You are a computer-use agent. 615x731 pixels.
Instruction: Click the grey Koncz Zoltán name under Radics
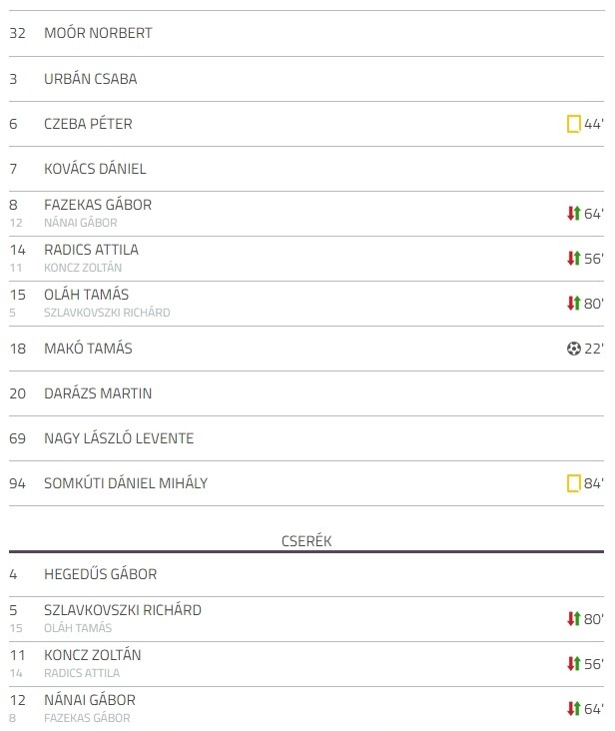83,268
